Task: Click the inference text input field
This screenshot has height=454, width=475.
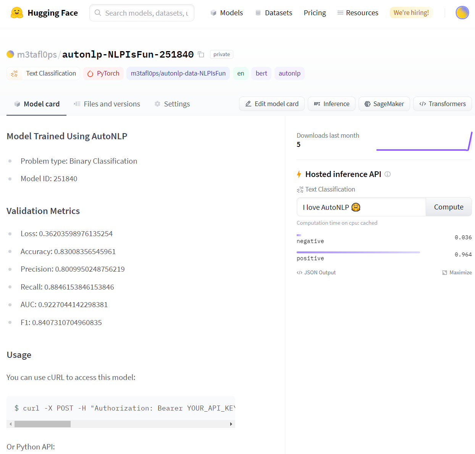Action: 361,207
